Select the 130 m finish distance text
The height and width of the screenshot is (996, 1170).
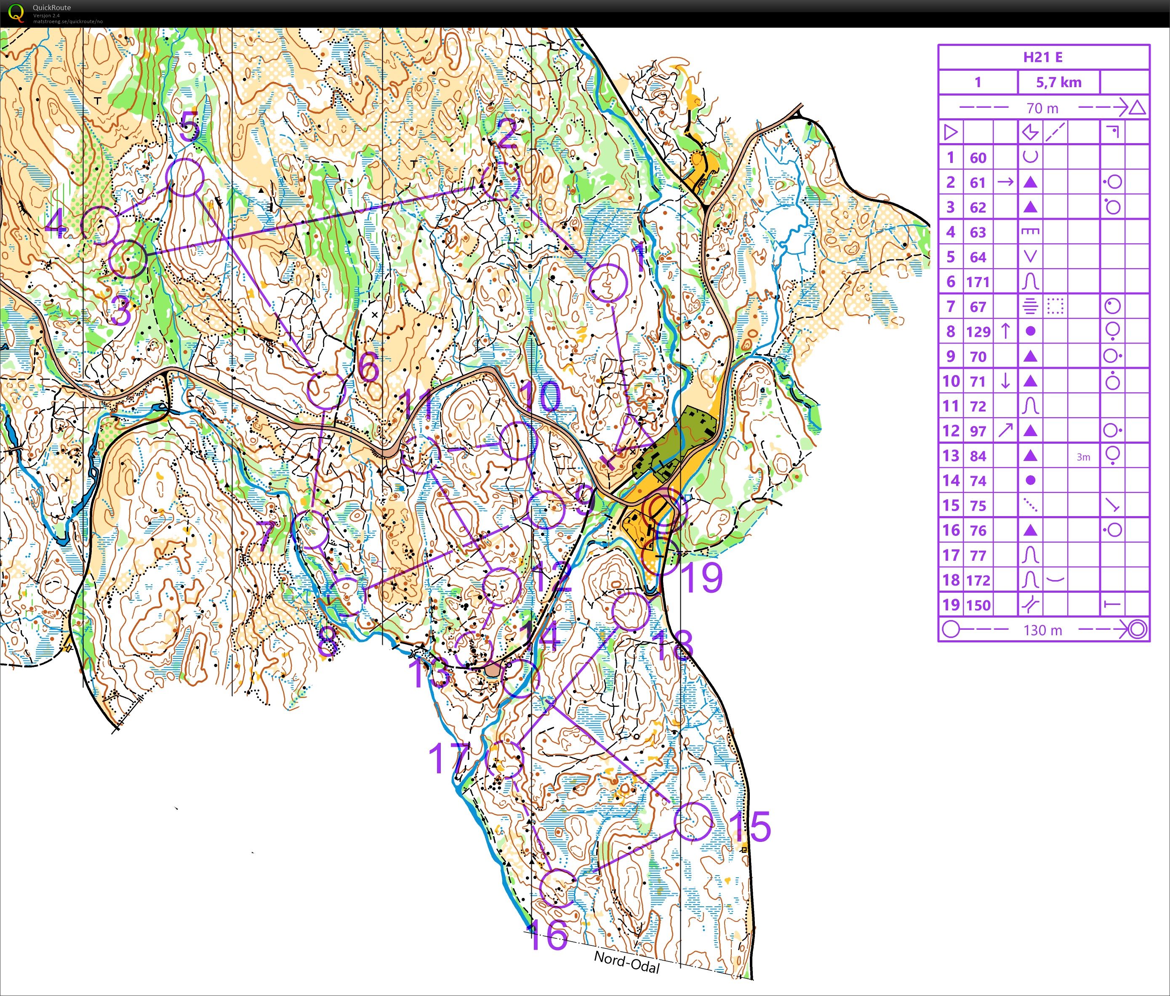point(1042,630)
